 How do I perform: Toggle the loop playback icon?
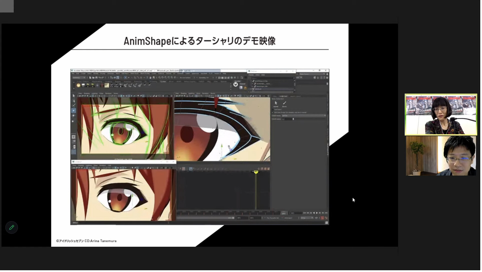tap(316, 218)
